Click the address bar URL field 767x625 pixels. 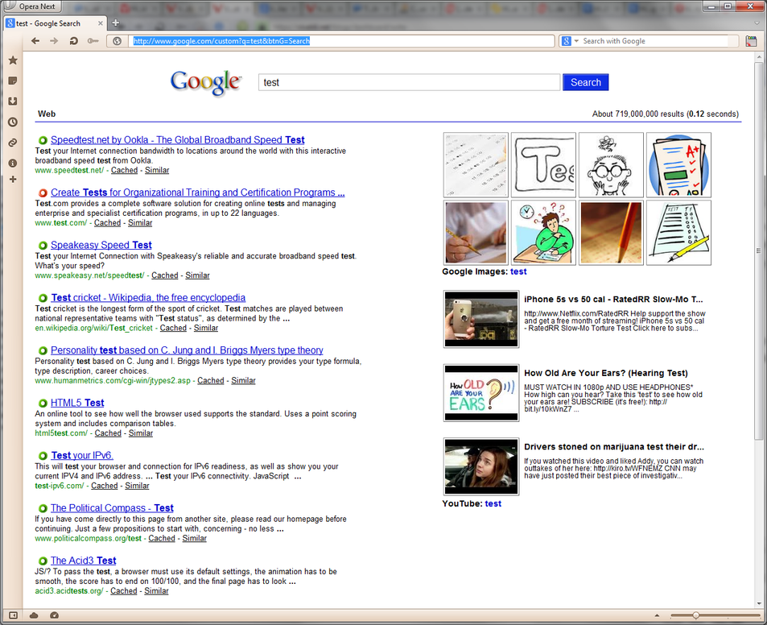[x=341, y=41]
